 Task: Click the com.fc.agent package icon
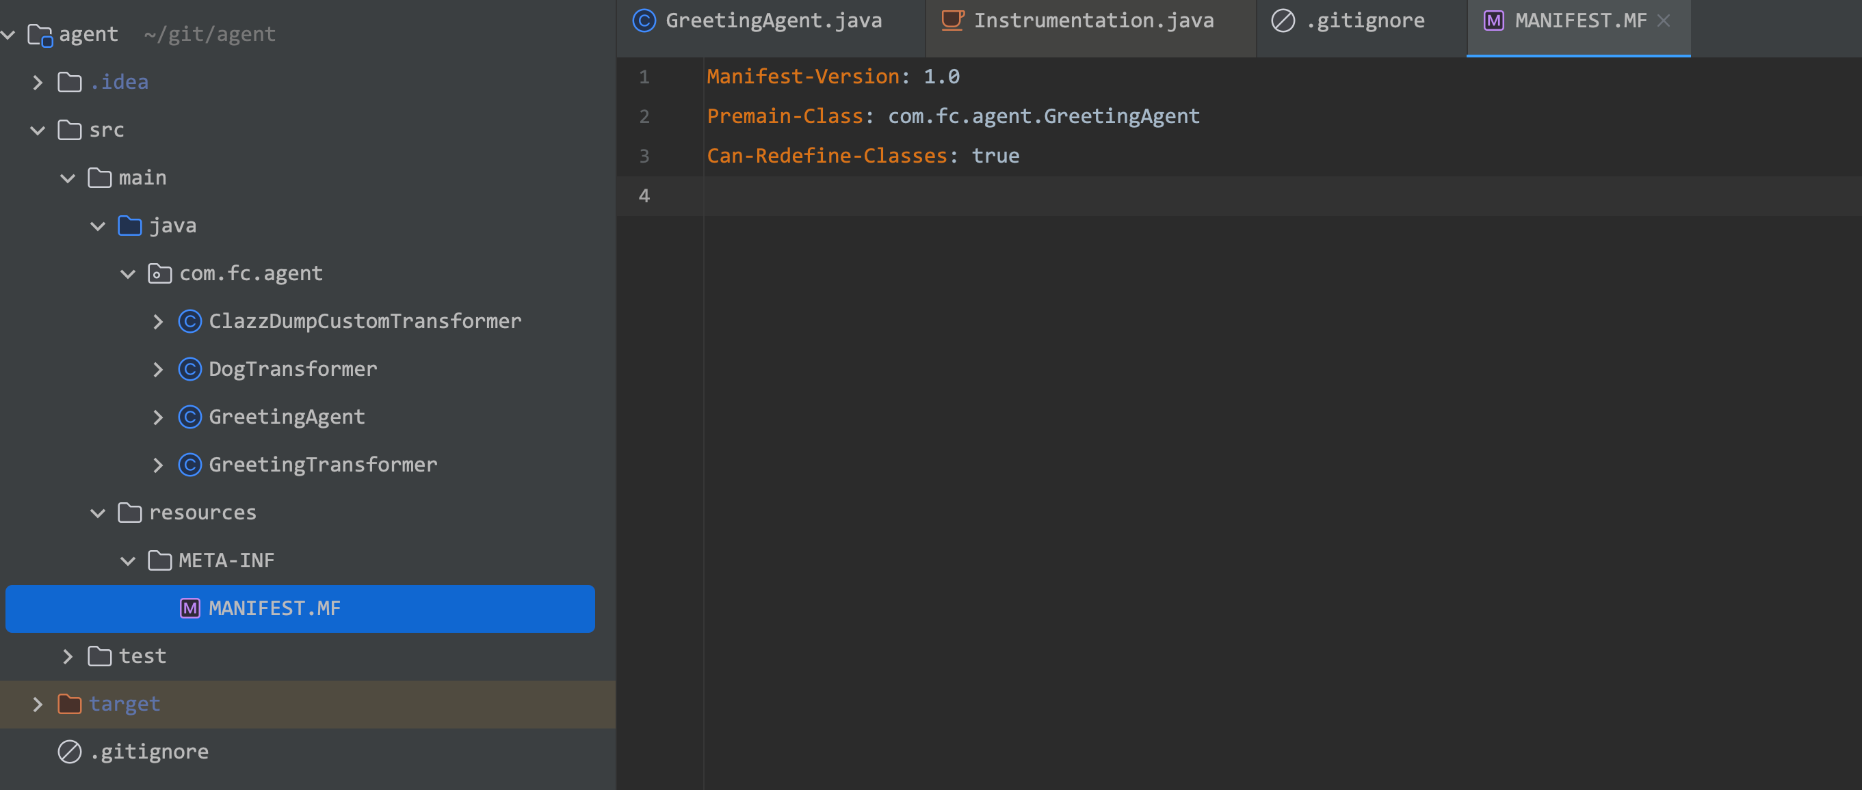[160, 273]
